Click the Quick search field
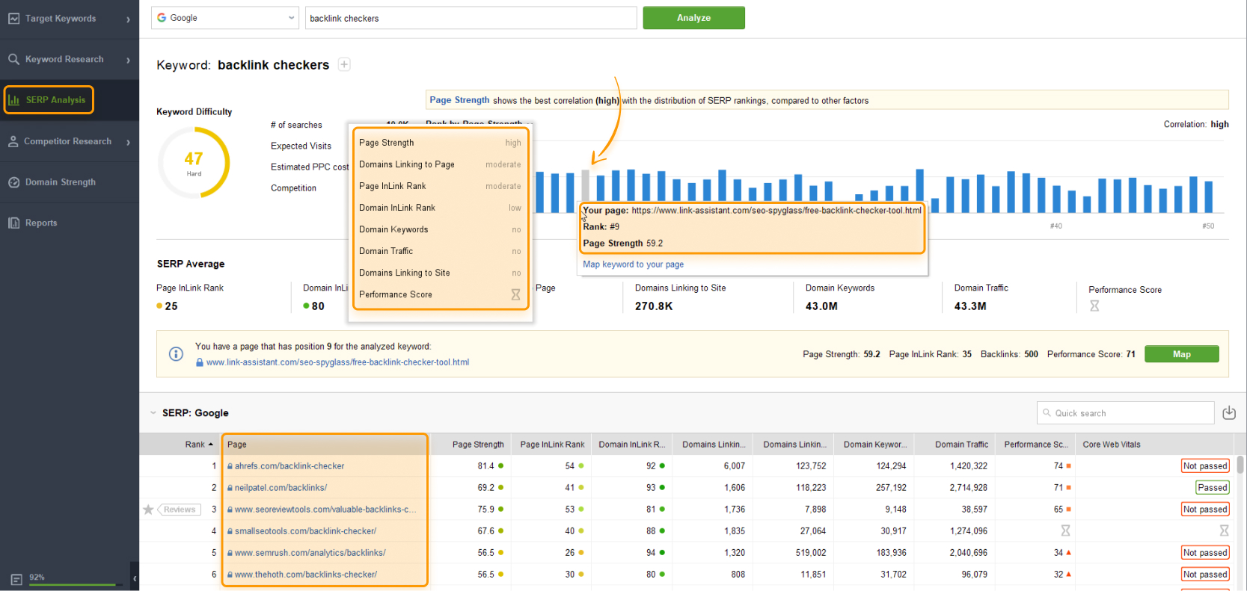Viewport: 1247px width, 591px height. [1125, 412]
